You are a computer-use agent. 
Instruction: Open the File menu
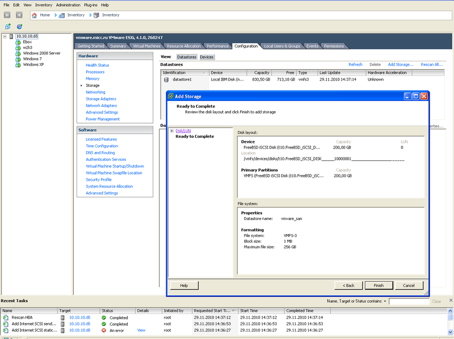(6, 5)
